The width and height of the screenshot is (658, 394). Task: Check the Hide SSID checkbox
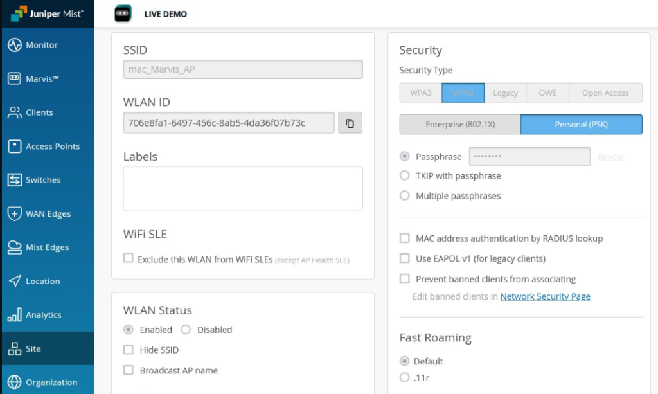click(129, 350)
